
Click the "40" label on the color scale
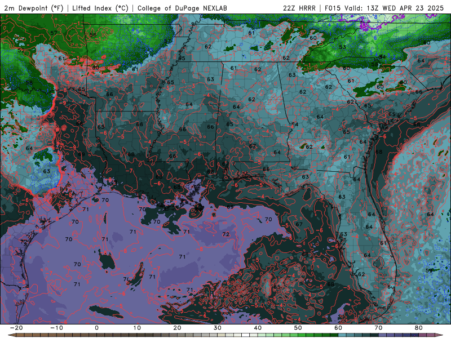[x=258, y=328]
